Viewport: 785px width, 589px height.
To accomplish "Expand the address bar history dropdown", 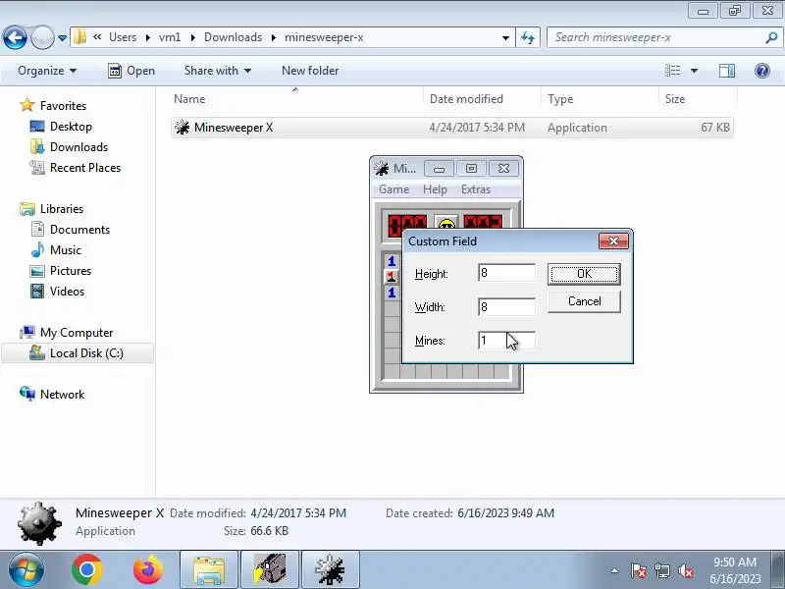I will 505,38.
